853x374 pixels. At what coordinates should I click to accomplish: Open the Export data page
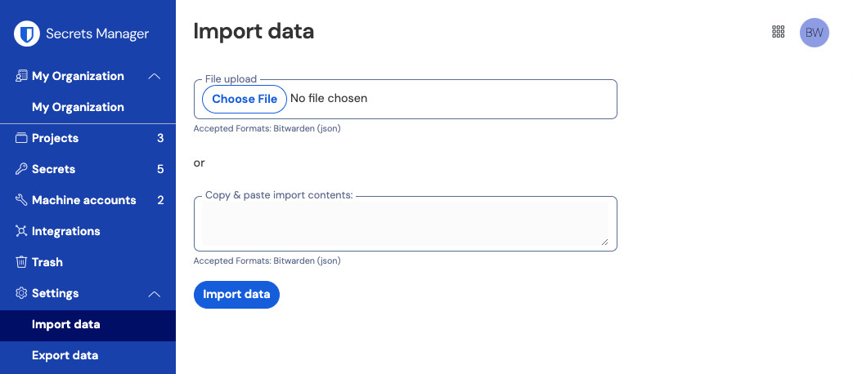point(65,355)
